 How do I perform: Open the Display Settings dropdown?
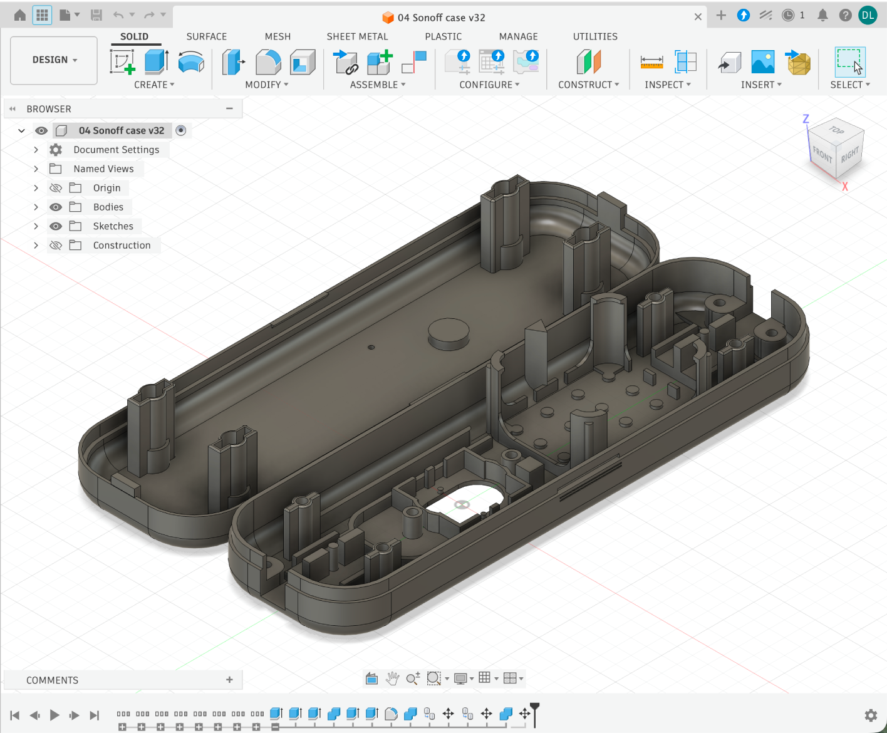click(464, 678)
